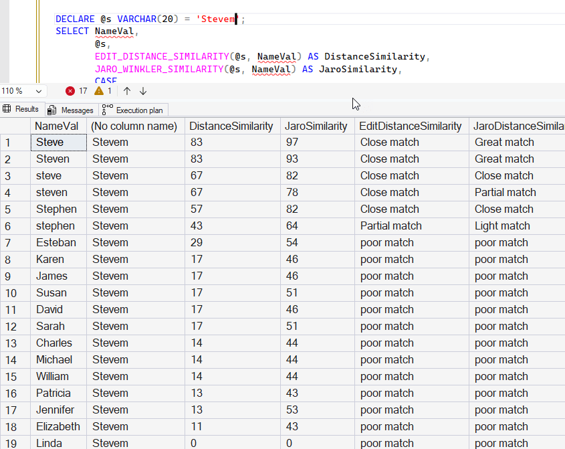Click the 'Steve' cell in row 1
The width and height of the screenshot is (565, 449).
click(x=58, y=142)
